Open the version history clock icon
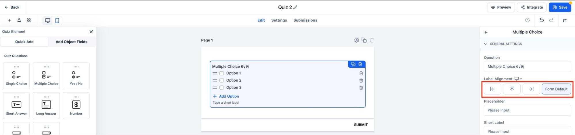This screenshot has height=135, width=575. point(527,20)
